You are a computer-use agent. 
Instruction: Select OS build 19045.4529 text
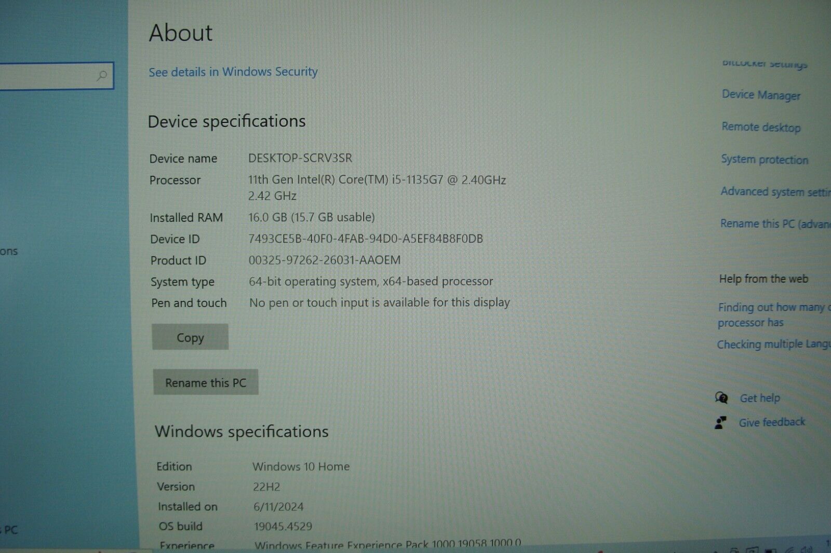click(x=283, y=526)
